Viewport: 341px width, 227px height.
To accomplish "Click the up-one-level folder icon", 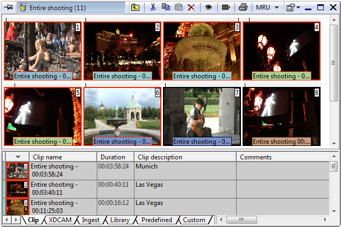I will (x=135, y=8).
